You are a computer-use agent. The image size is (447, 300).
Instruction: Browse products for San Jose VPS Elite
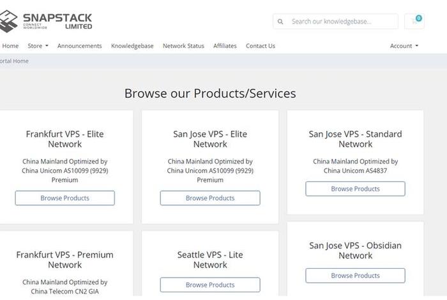[x=210, y=198]
